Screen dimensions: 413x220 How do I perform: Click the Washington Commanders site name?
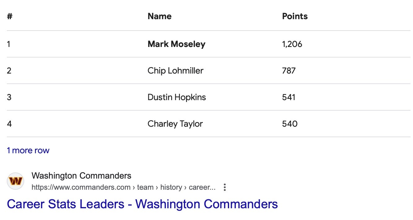point(81,176)
